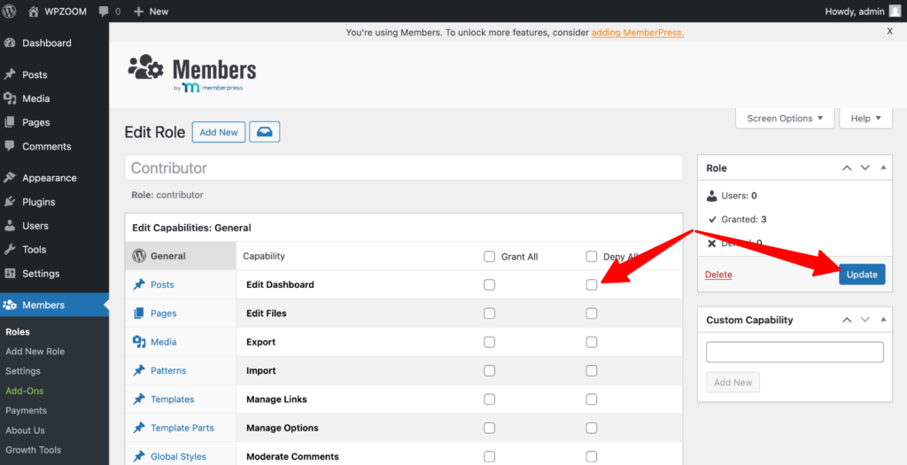
Task: Click the Howdy, admin account text
Action: click(x=855, y=11)
